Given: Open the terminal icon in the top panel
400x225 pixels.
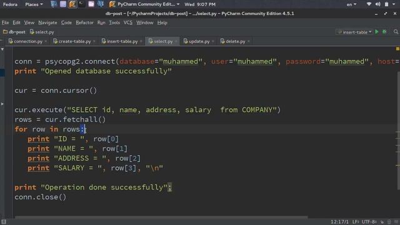Looking at the screenshot, I should [82, 4].
